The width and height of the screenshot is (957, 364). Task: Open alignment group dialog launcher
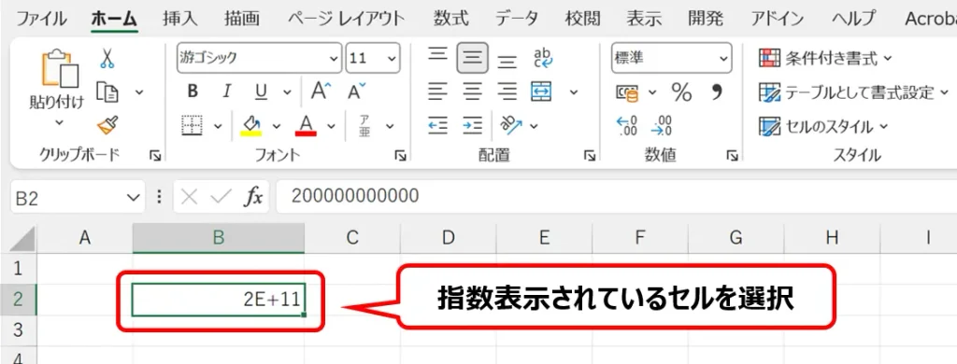tap(590, 156)
